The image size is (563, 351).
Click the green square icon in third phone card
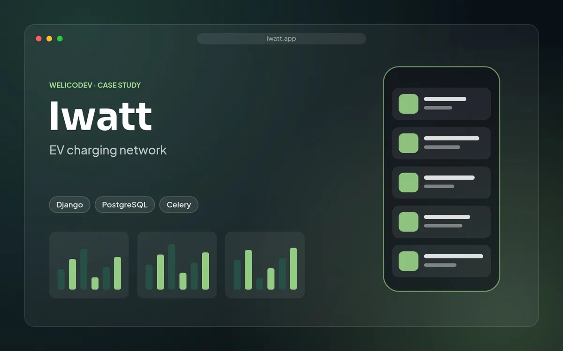click(x=409, y=183)
